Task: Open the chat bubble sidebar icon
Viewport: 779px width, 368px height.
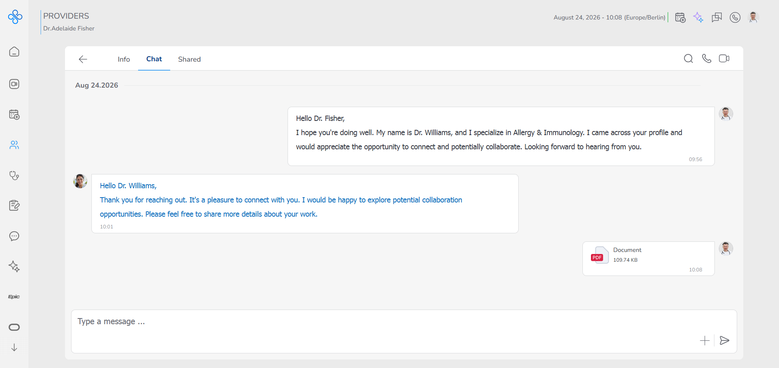Action: [14, 236]
